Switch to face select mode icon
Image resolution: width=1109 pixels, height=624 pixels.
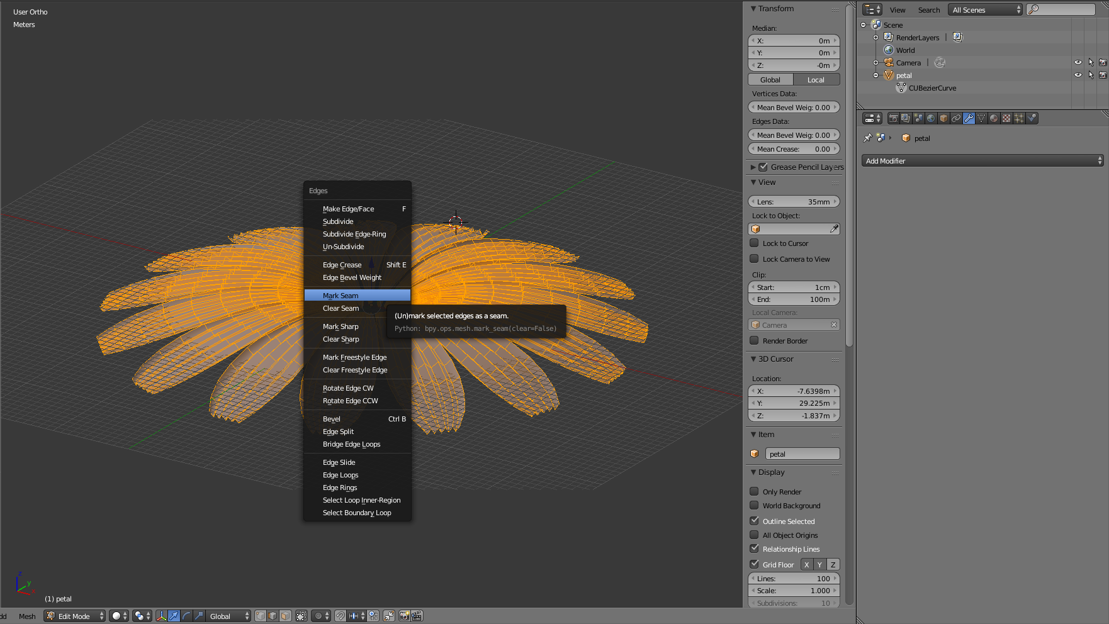click(285, 616)
